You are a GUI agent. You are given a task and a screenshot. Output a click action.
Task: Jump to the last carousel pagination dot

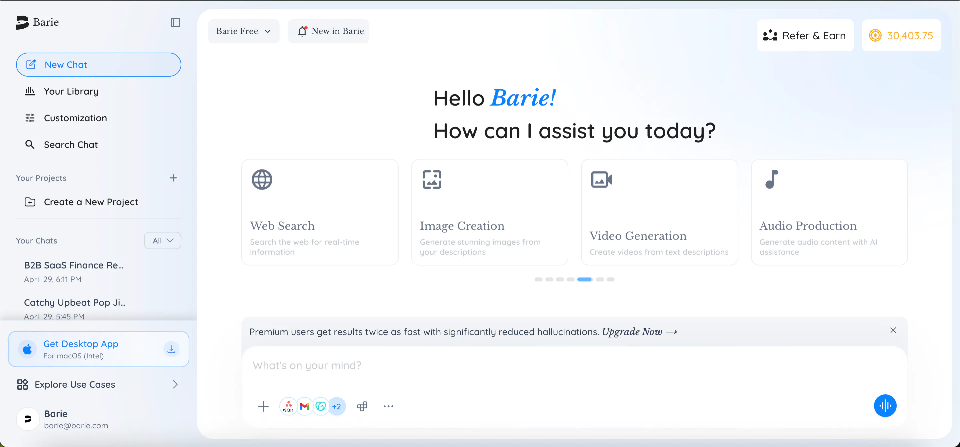(610, 279)
